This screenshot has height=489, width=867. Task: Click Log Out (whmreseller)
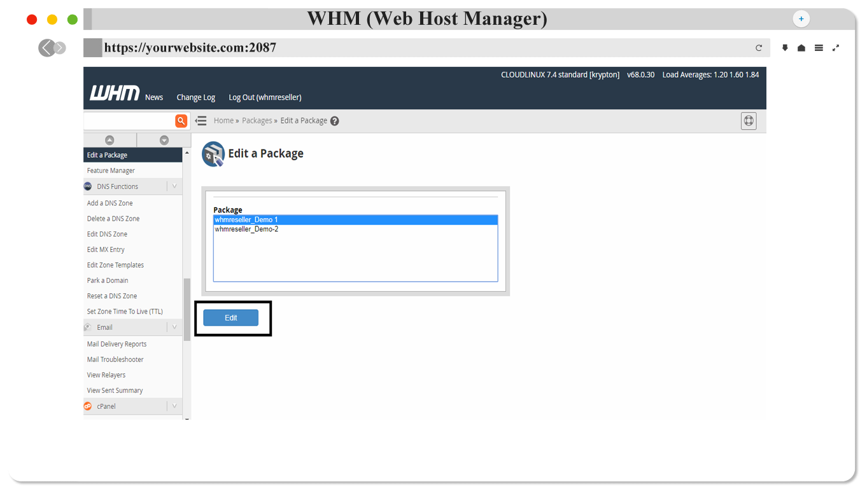pos(265,97)
